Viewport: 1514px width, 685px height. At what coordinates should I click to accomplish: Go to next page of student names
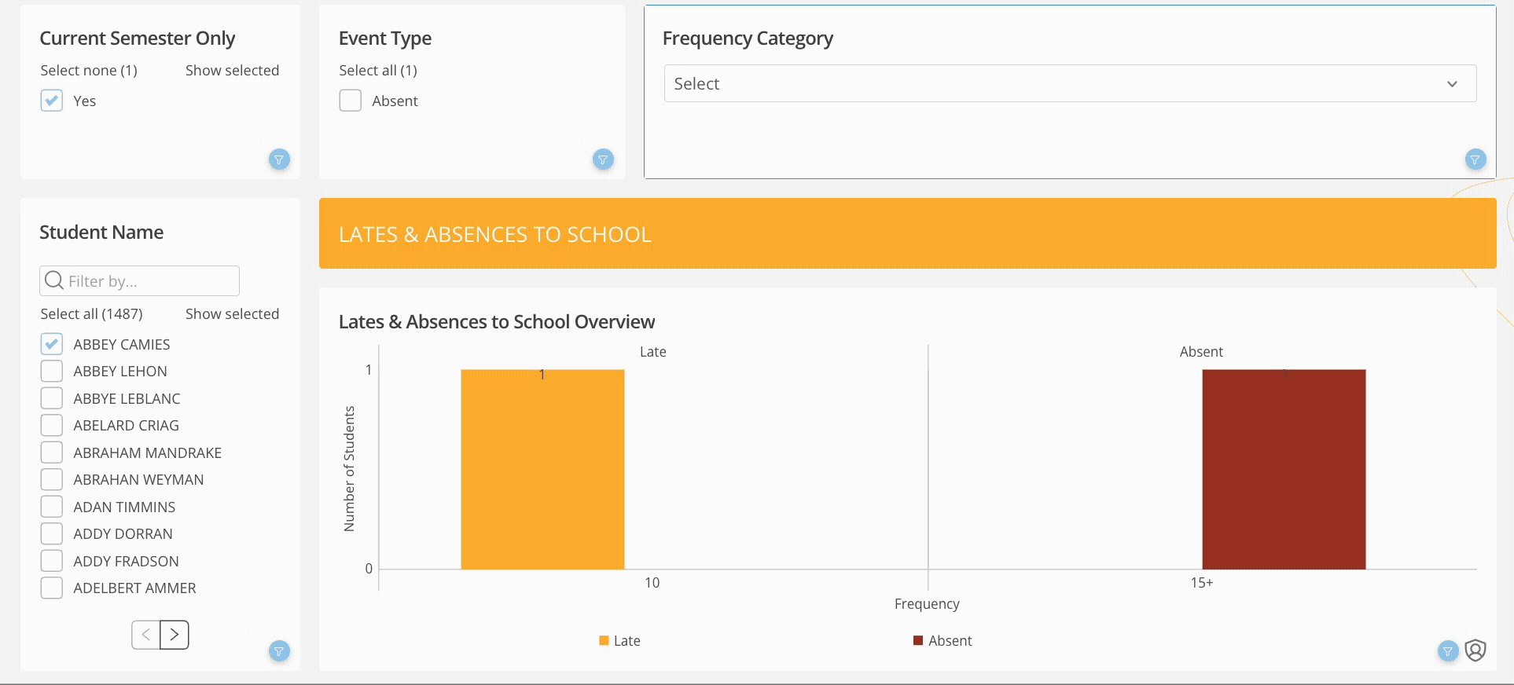(175, 635)
